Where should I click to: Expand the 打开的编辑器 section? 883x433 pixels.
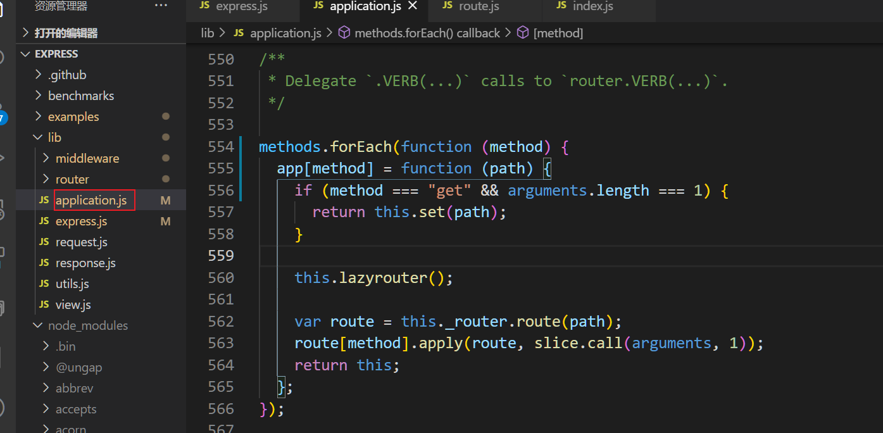(66, 33)
